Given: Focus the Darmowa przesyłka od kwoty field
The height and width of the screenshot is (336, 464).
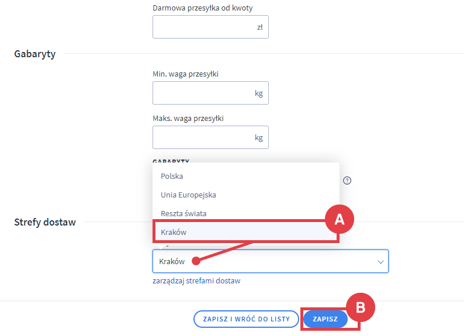Looking at the screenshot, I should [202, 27].
